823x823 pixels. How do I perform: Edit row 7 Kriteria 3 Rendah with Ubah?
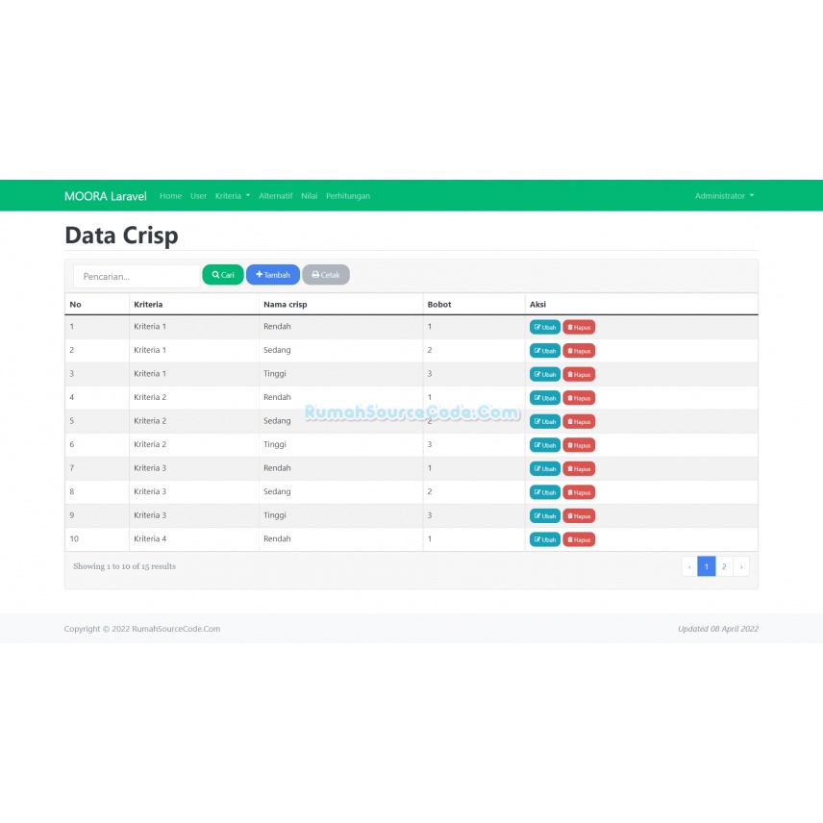tap(545, 469)
